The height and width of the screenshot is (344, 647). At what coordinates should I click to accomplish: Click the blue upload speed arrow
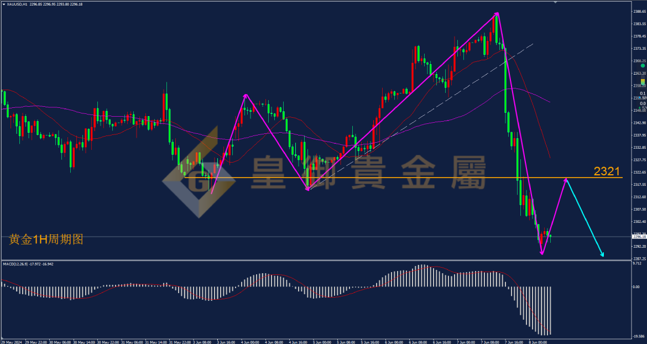[x=640, y=97]
